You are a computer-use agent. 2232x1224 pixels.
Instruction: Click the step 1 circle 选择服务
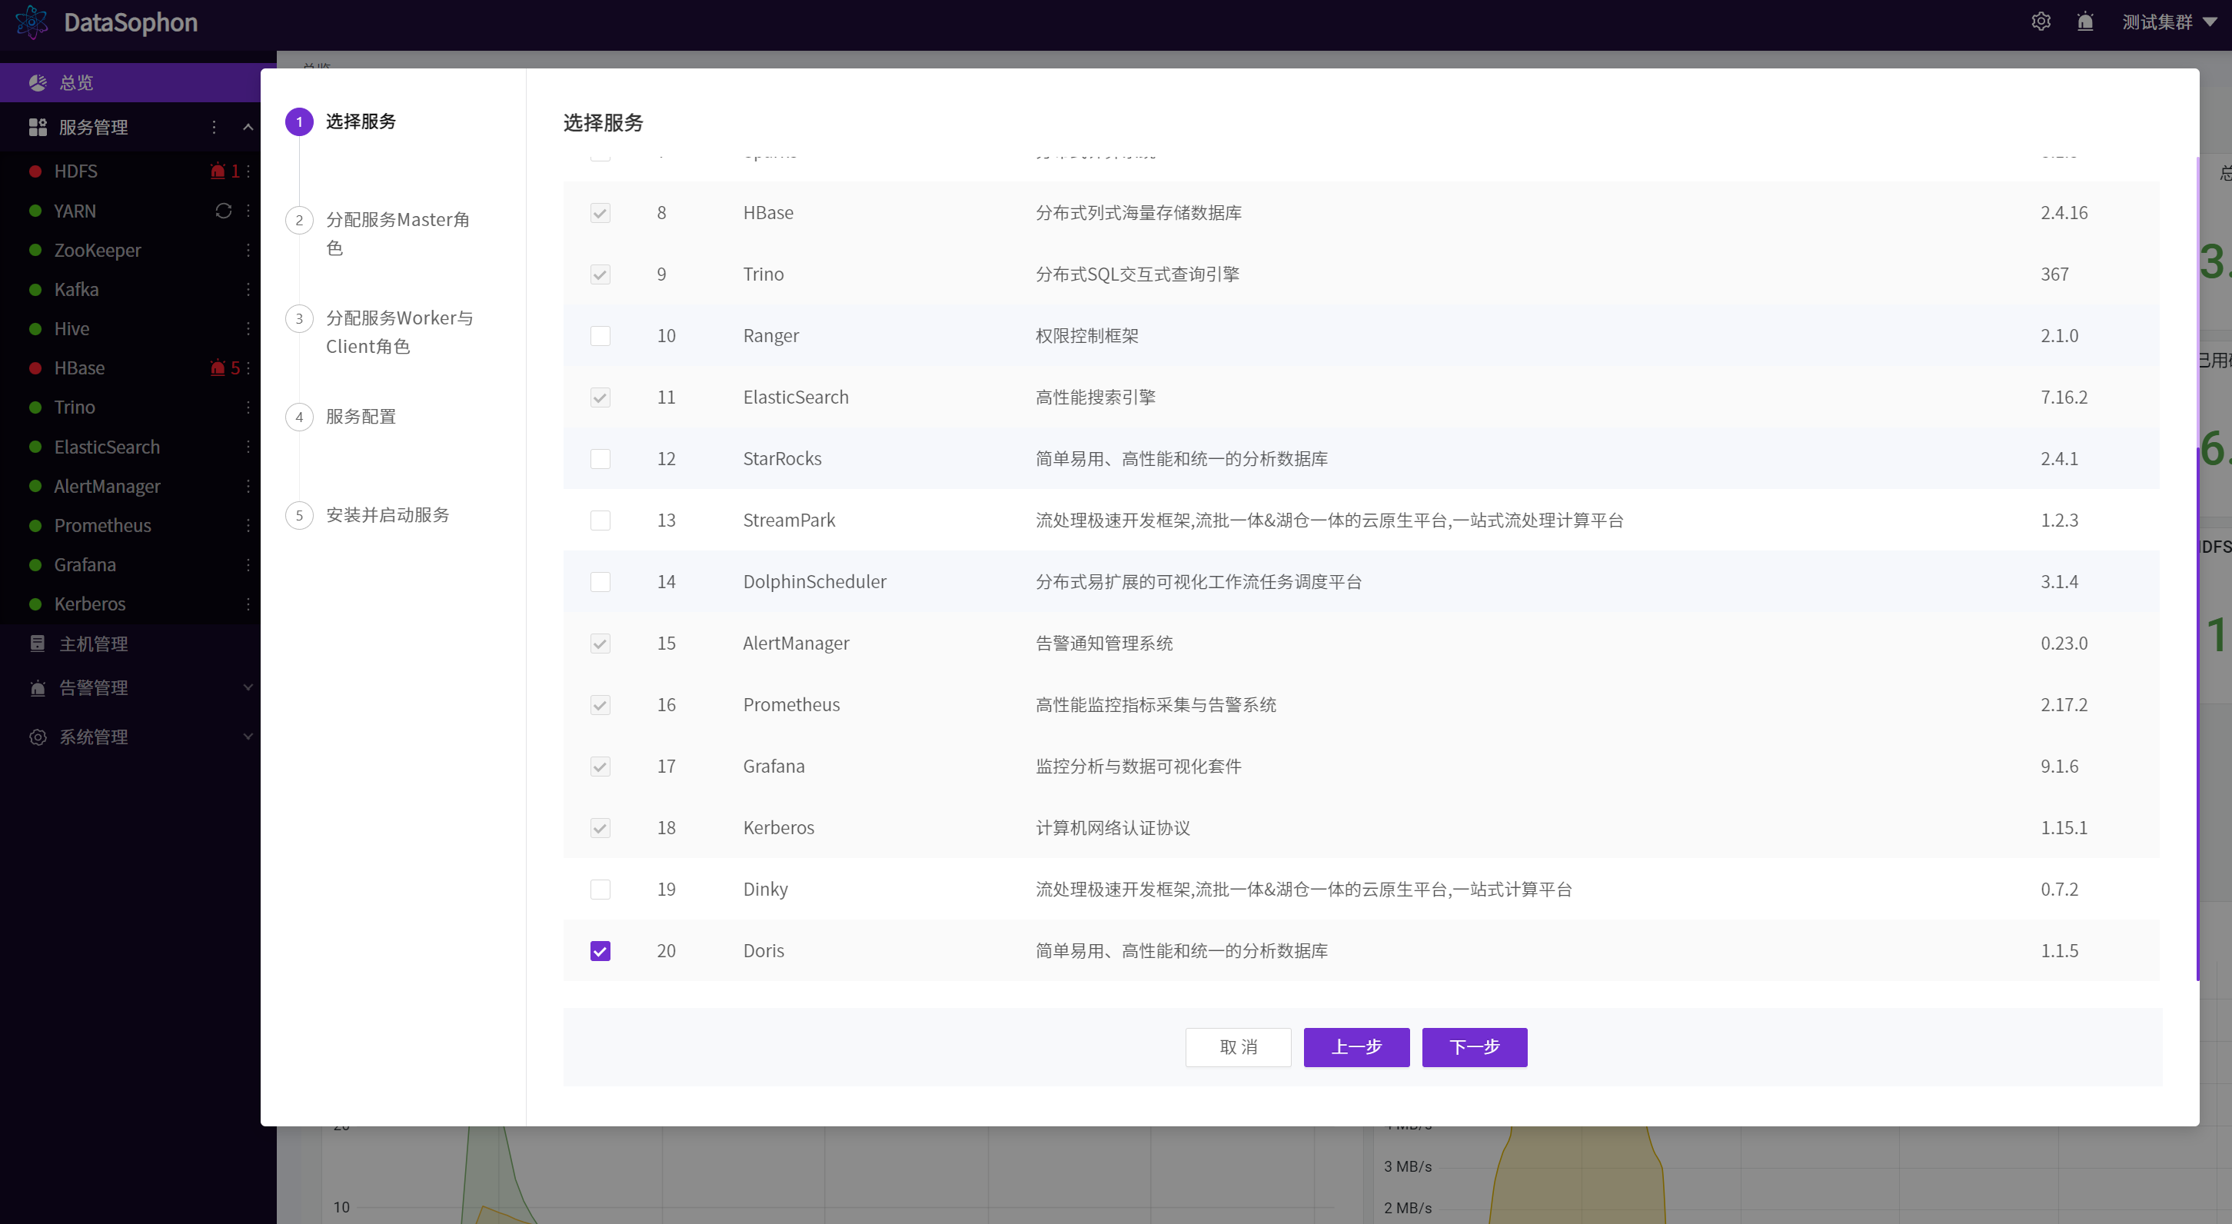tap(299, 122)
